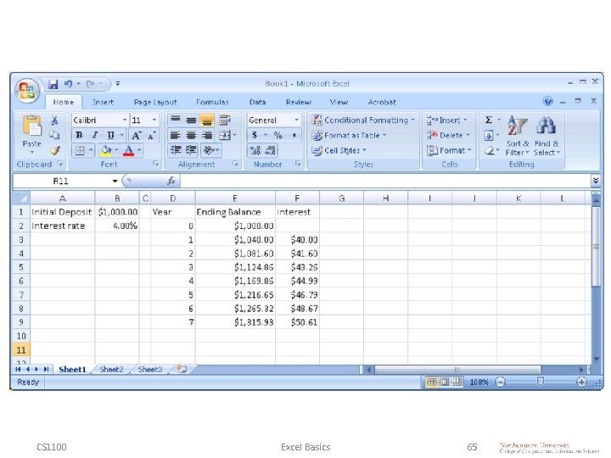Image resolution: width=611 pixels, height=458 pixels.
Task: Click the Redo icon in Quick Access toolbar
Action: 90,84
